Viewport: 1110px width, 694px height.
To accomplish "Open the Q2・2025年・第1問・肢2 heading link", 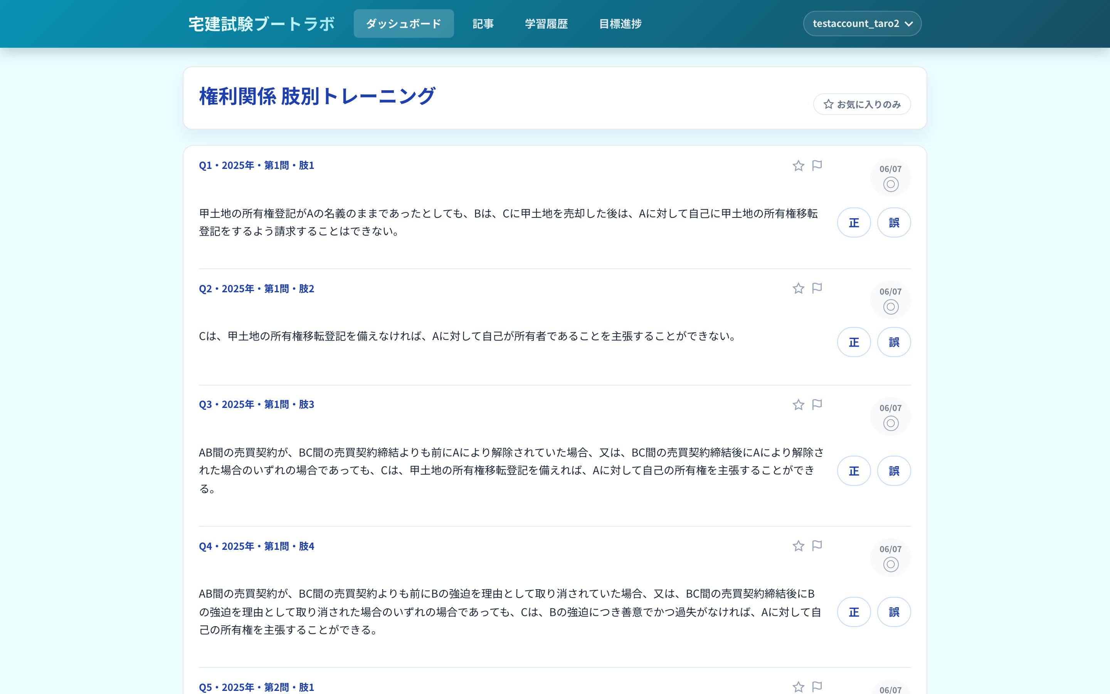I will 256,289.
